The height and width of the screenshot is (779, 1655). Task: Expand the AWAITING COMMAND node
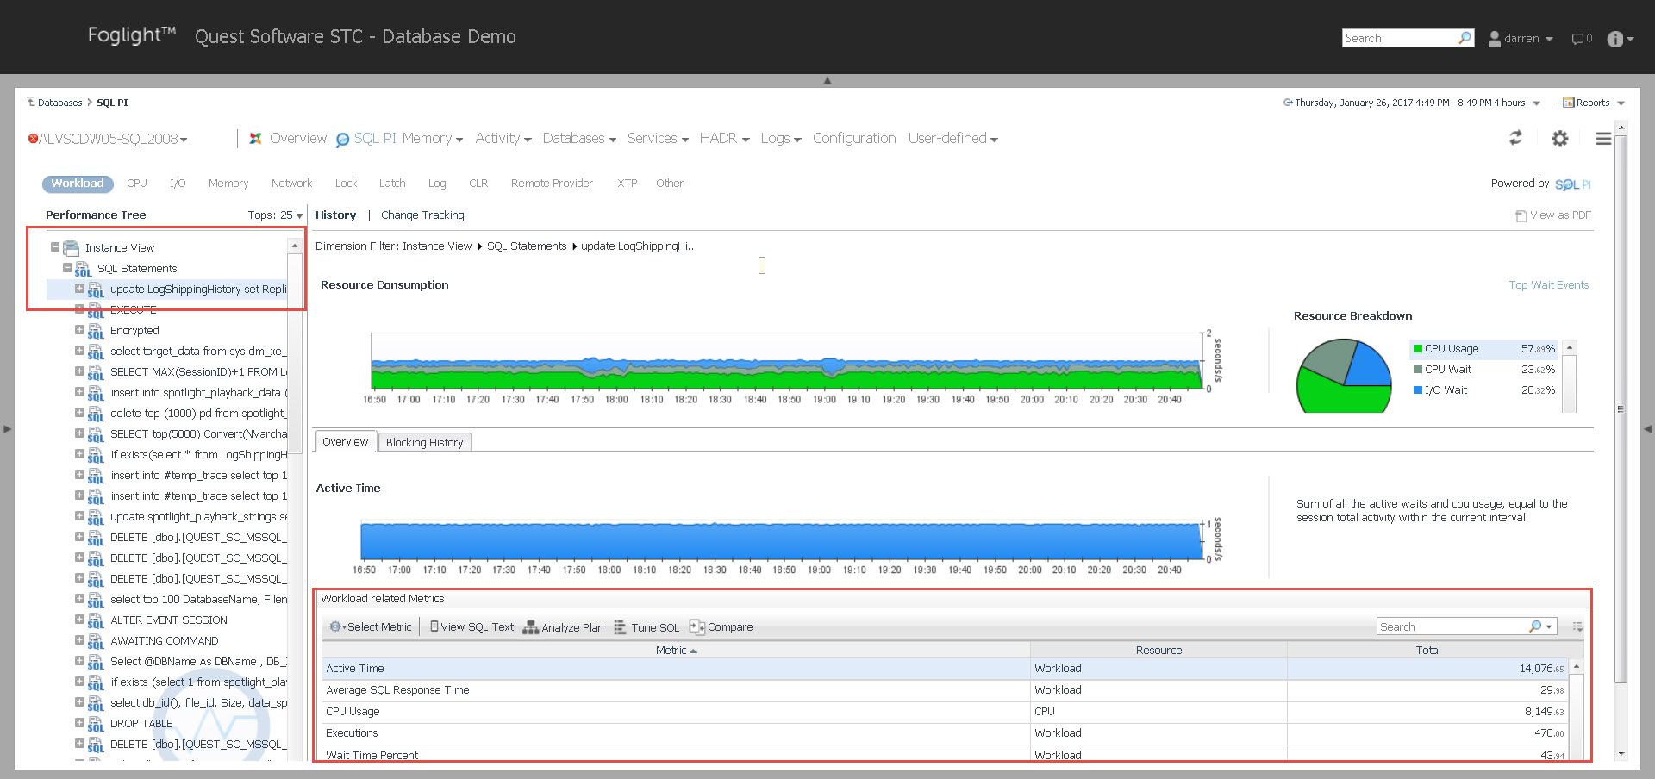click(x=79, y=640)
